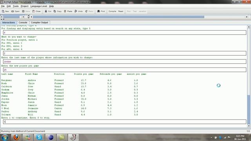Click the DrJava taskbar icon
Screen dimensions: 251x141
pos(73,137)
